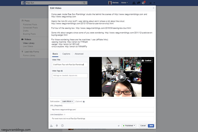Click the Marissa profile picture
Viewport: 198px width, 132px height.
[x=110, y=3]
